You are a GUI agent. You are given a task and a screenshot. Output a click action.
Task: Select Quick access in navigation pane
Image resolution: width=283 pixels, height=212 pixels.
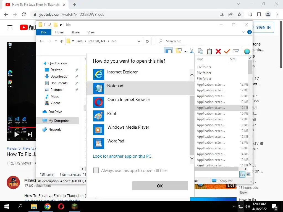click(57, 63)
